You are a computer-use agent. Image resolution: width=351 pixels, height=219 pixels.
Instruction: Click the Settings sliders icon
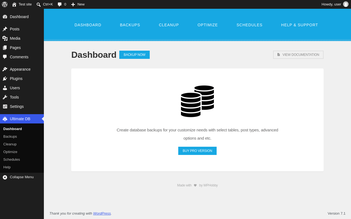(5, 106)
